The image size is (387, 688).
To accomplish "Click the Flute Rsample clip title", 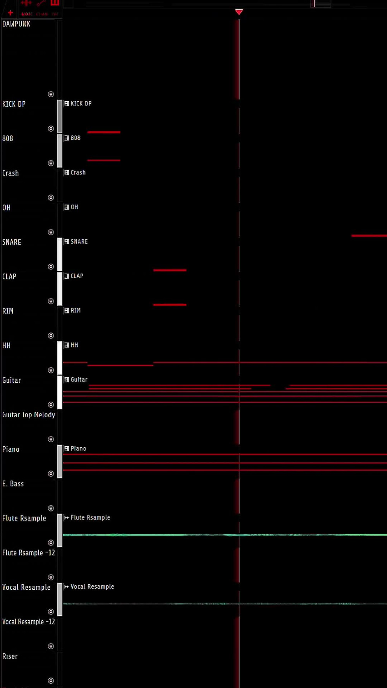I will [90, 518].
